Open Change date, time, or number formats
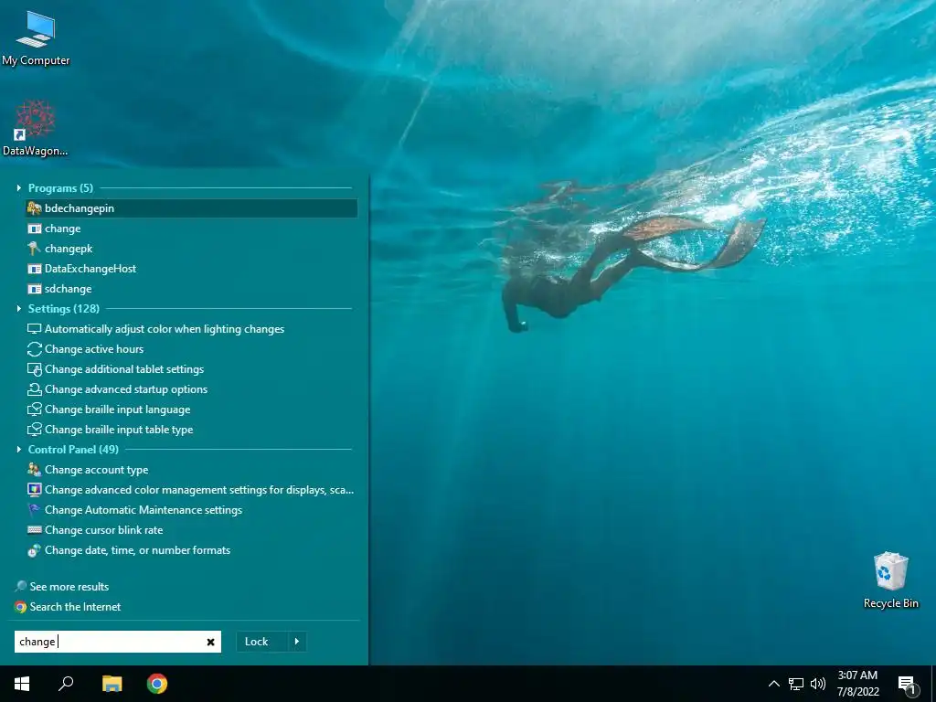This screenshot has height=702, width=936. click(191, 550)
